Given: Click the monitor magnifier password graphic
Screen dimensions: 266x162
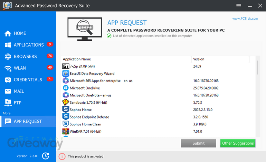Looking at the screenshot, I should click(x=85, y=29).
